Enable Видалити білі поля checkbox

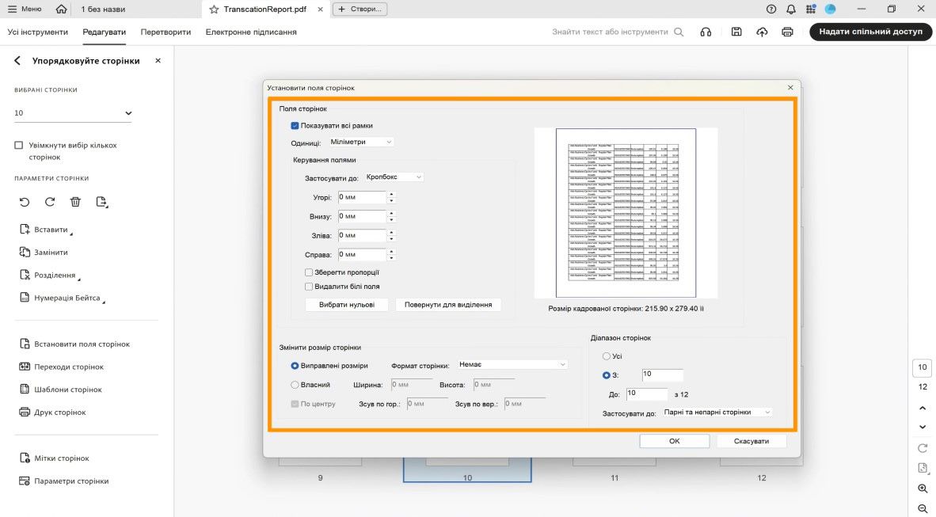click(x=309, y=287)
